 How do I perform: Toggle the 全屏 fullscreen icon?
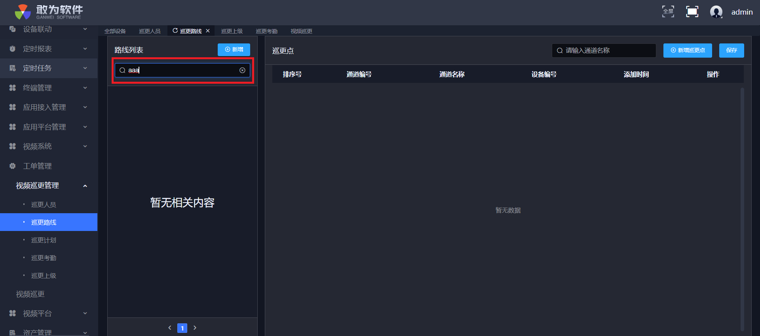668,11
